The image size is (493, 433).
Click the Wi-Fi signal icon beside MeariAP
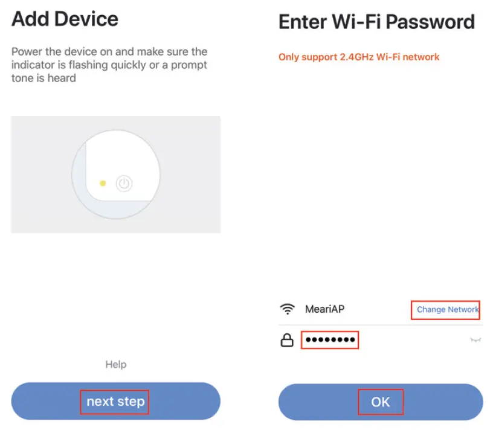[287, 309]
